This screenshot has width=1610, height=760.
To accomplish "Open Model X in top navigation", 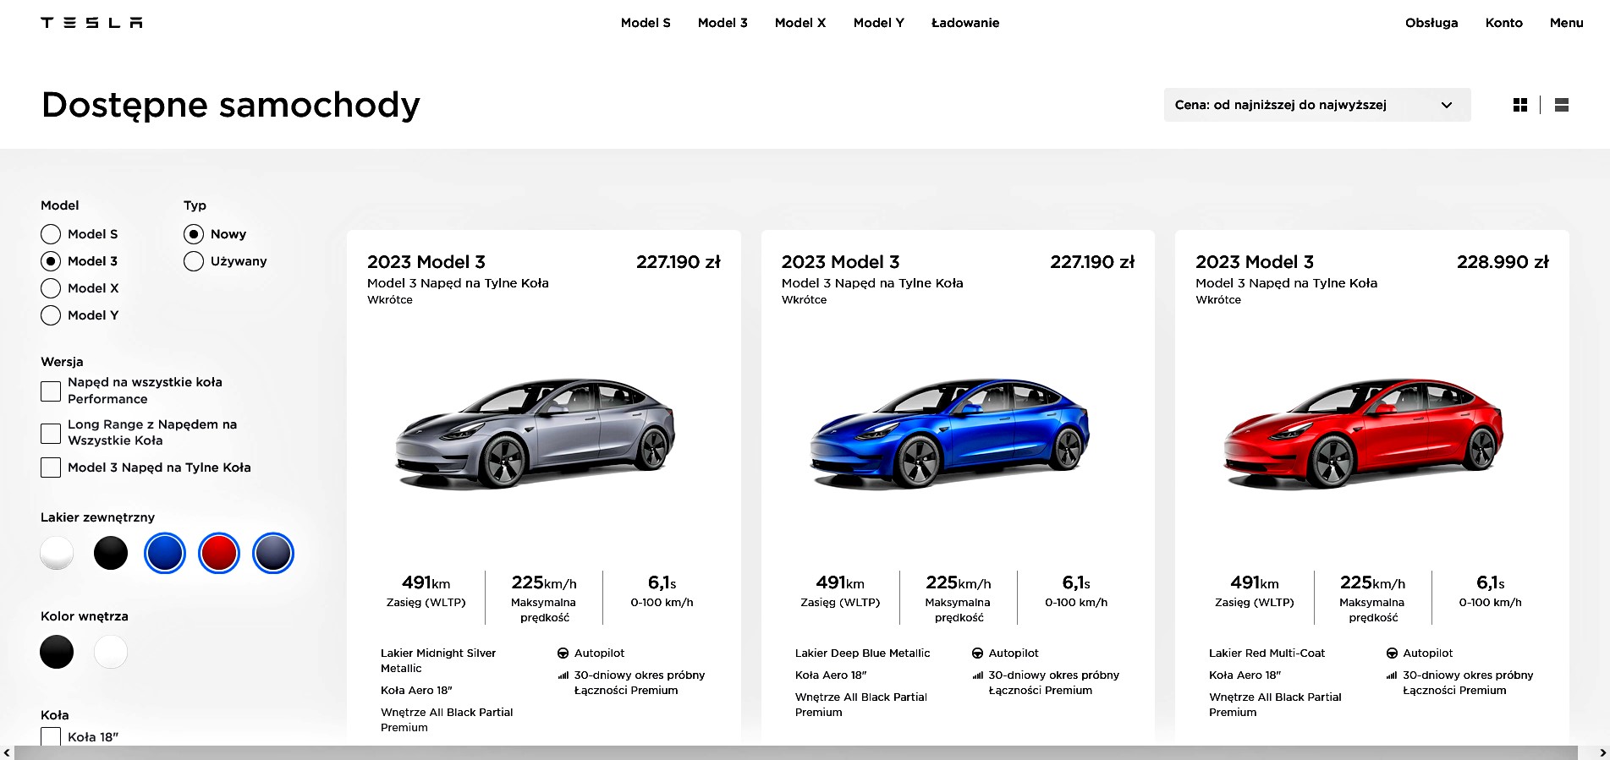I will pyautogui.click(x=800, y=23).
